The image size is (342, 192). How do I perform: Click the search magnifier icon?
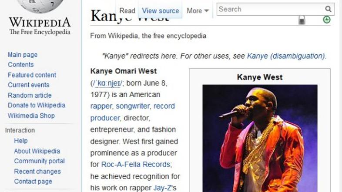click(328, 9)
